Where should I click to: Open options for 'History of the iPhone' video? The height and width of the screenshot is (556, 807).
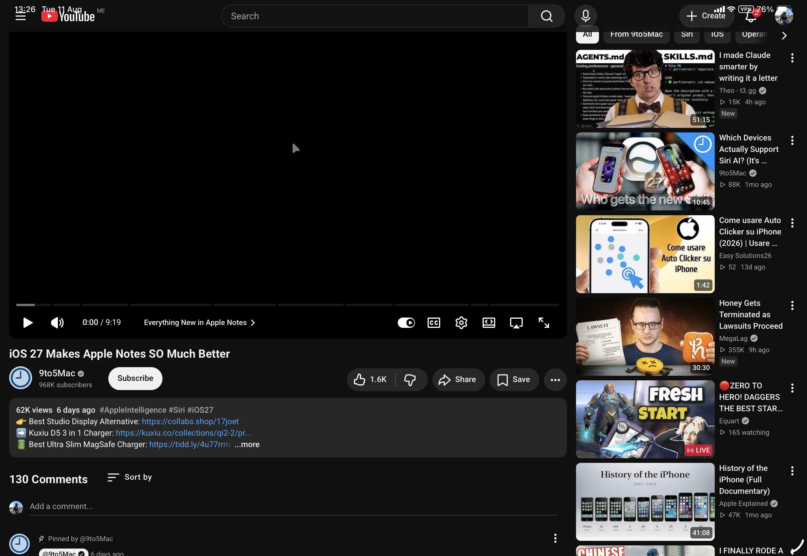coord(792,471)
